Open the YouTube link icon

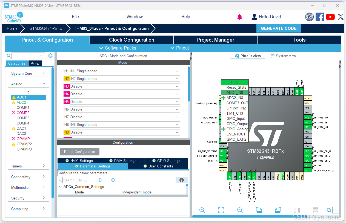click(330, 17)
